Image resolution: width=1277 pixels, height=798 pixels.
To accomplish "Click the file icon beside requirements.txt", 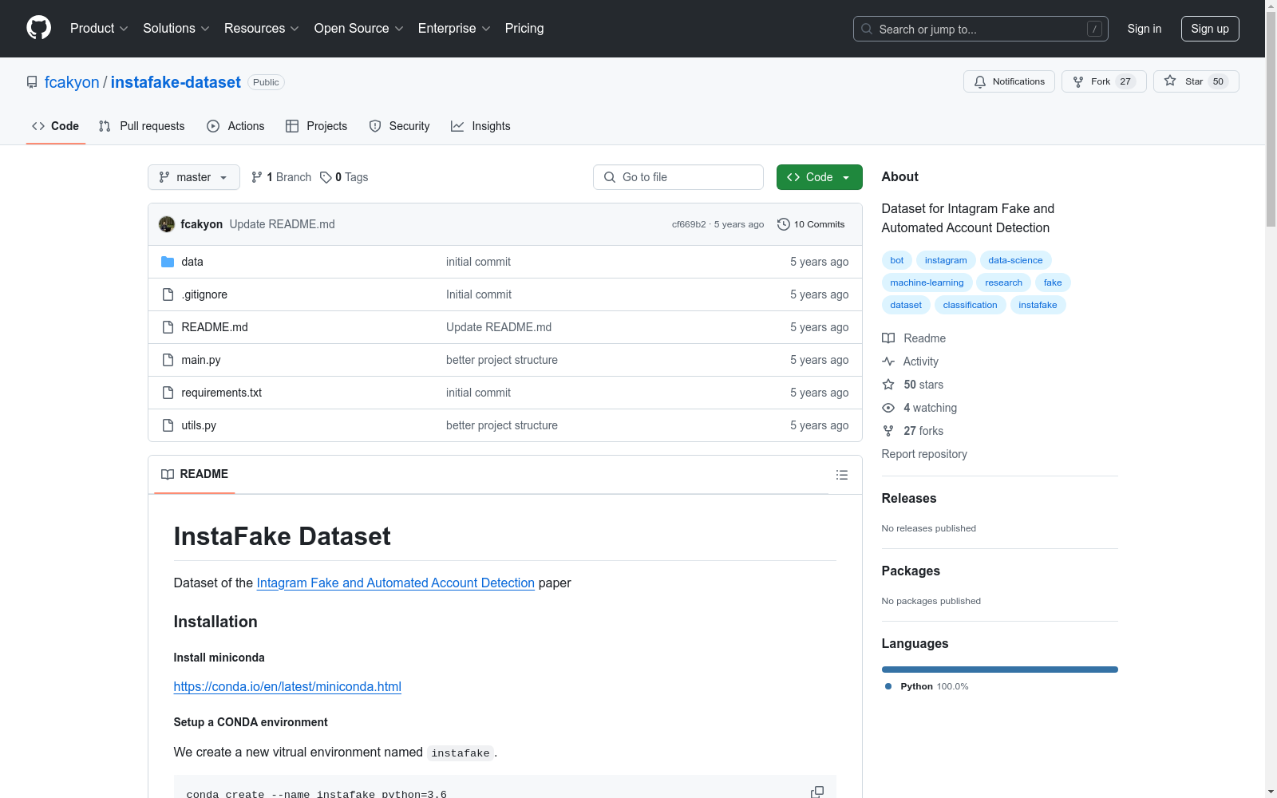I will 168,393.
